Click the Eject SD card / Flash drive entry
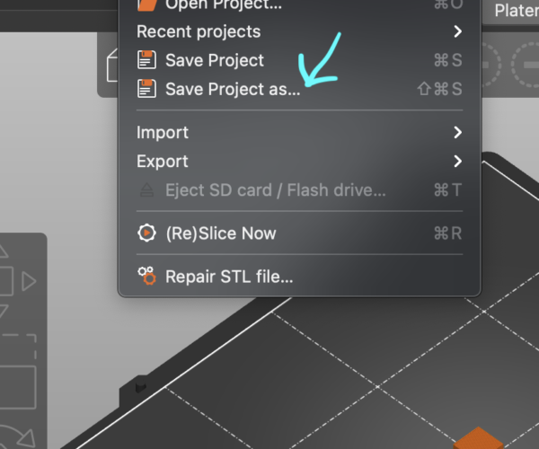This screenshot has height=449, width=539. tap(299, 190)
